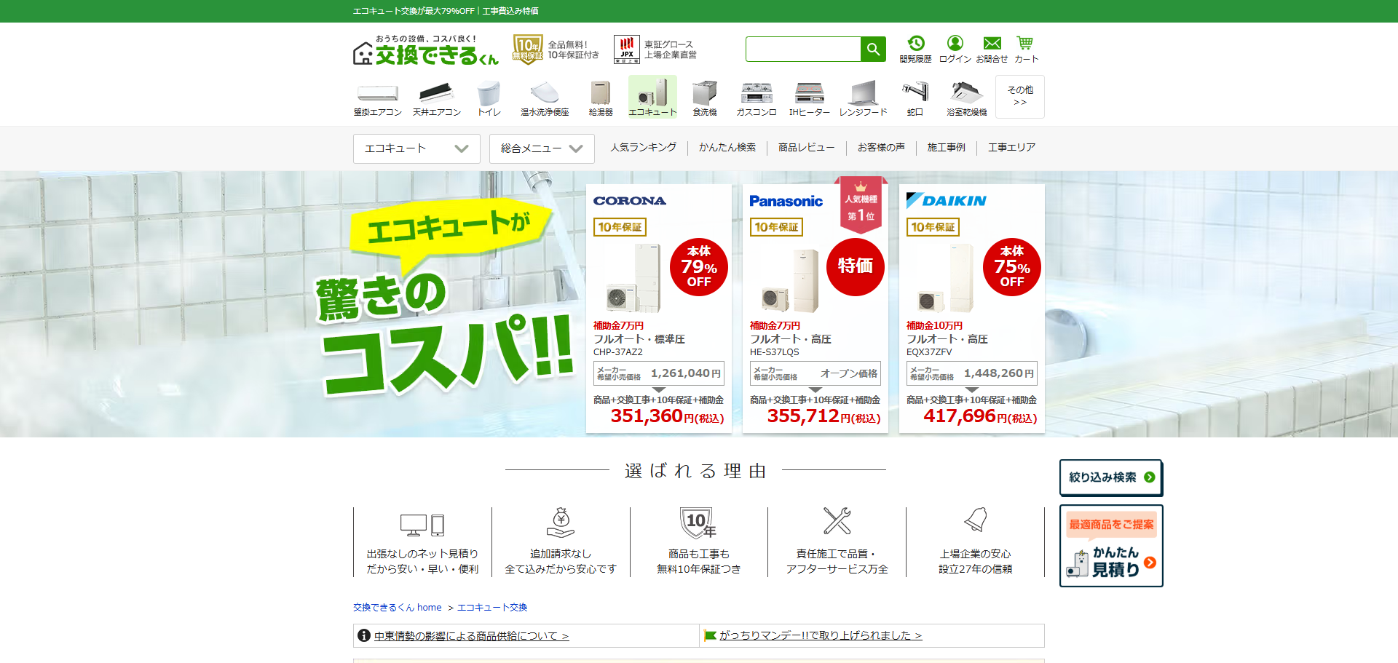
Task: Expand the その他 >> categories box
Action: pyautogui.click(x=1020, y=97)
